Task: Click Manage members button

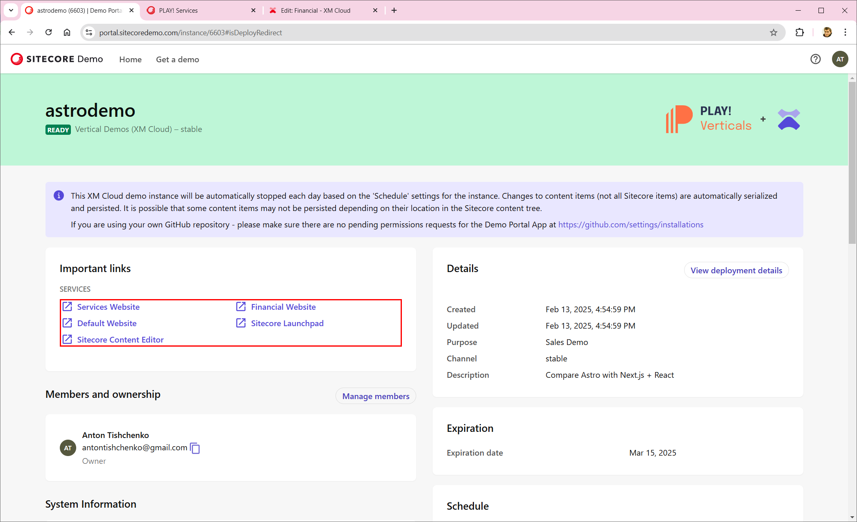Action: [x=376, y=396]
